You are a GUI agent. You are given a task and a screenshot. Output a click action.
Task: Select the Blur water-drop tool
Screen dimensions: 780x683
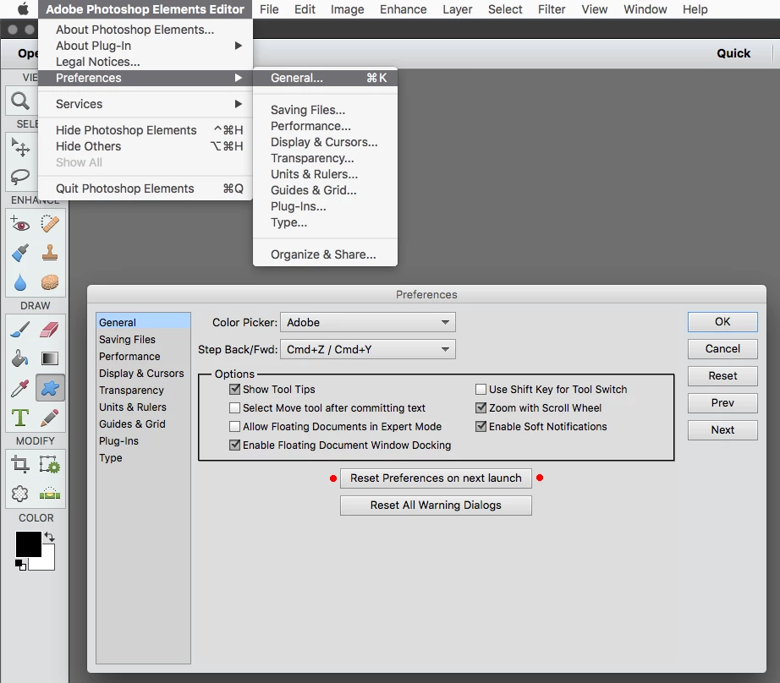tap(20, 283)
